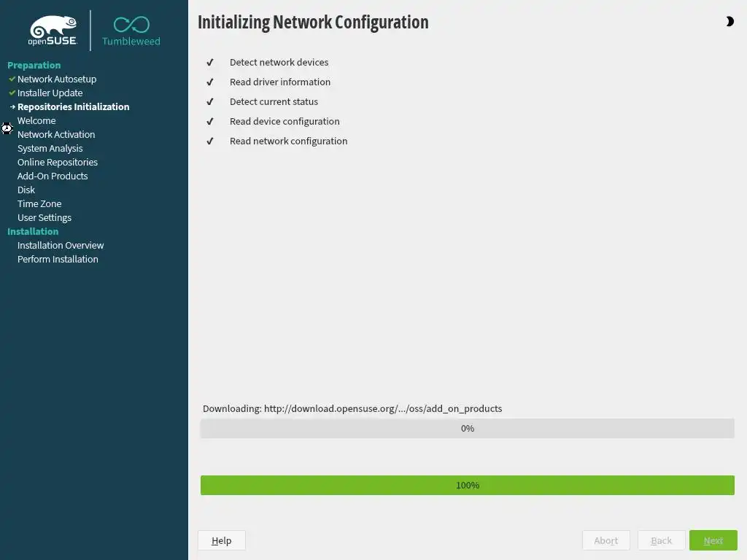Click the 0% download progress bar
The width and height of the screenshot is (747, 560).
pyautogui.click(x=467, y=429)
